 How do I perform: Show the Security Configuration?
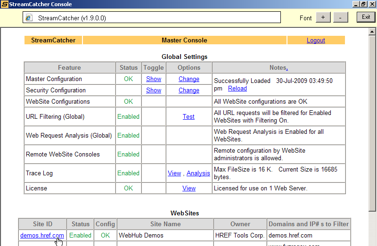click(154, 90)
